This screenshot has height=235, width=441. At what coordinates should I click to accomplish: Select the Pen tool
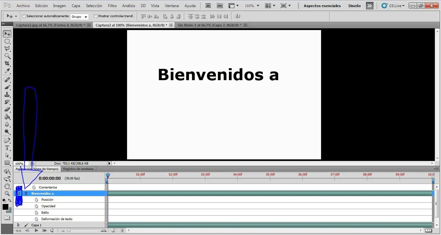click(x=7, y=140)
